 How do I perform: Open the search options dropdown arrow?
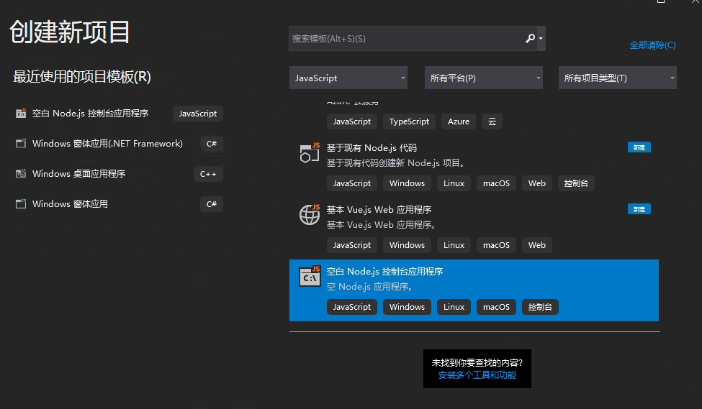pos(541,38)
